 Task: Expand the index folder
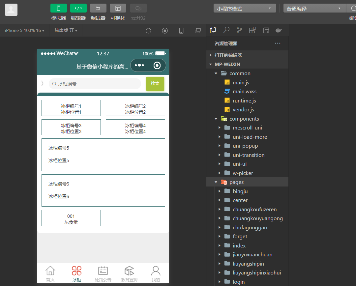point(248,245)
